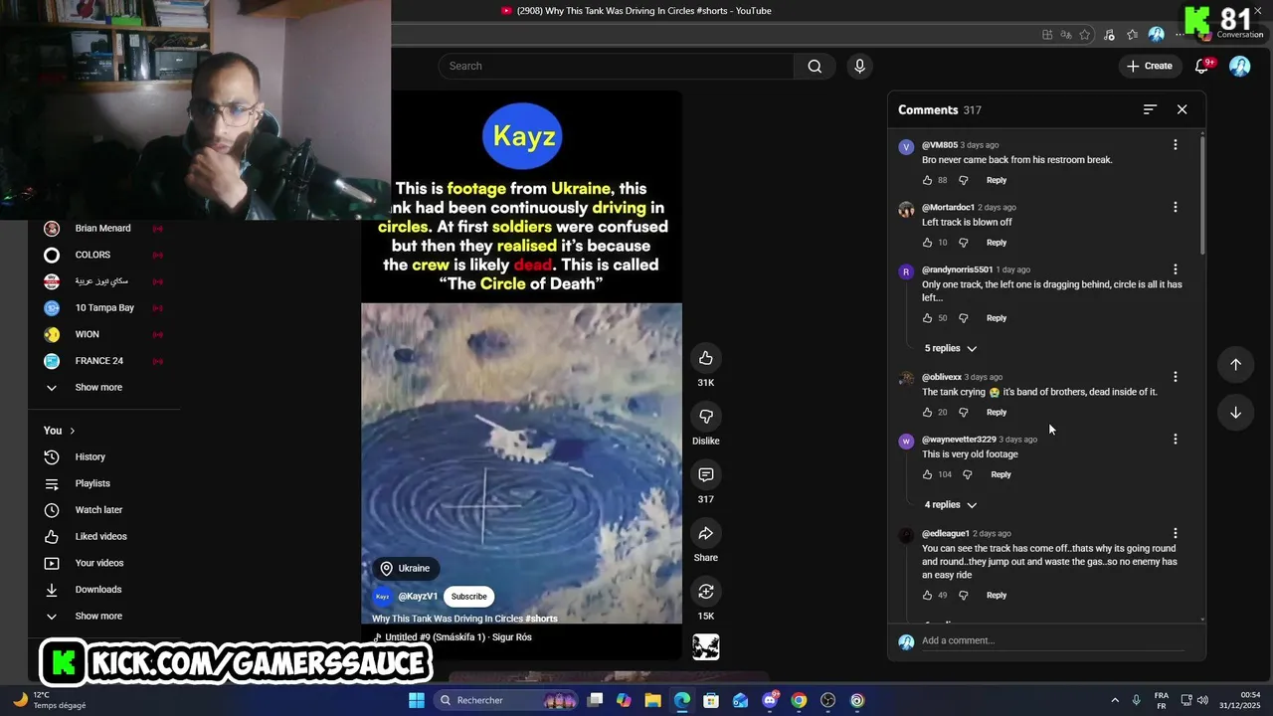Open options menu for @VM805's comment
The image size is (1273, 716).
1175,145
